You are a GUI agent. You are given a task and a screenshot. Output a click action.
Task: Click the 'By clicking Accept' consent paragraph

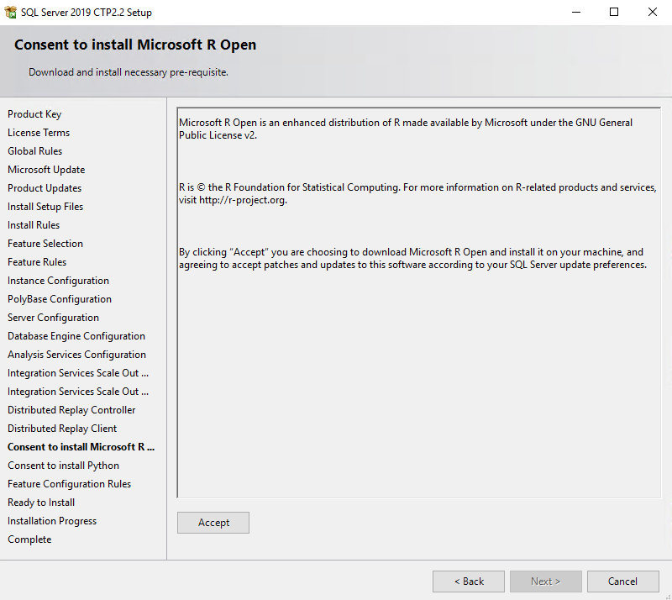tap(412, 258)
